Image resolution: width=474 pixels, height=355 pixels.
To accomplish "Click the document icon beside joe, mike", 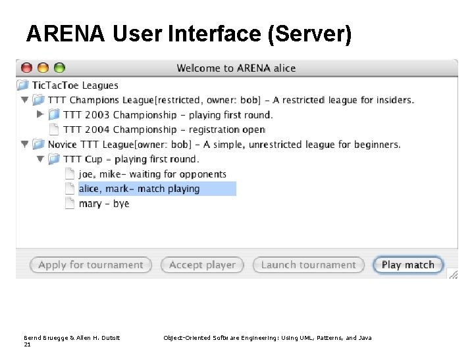I will 70,174.
